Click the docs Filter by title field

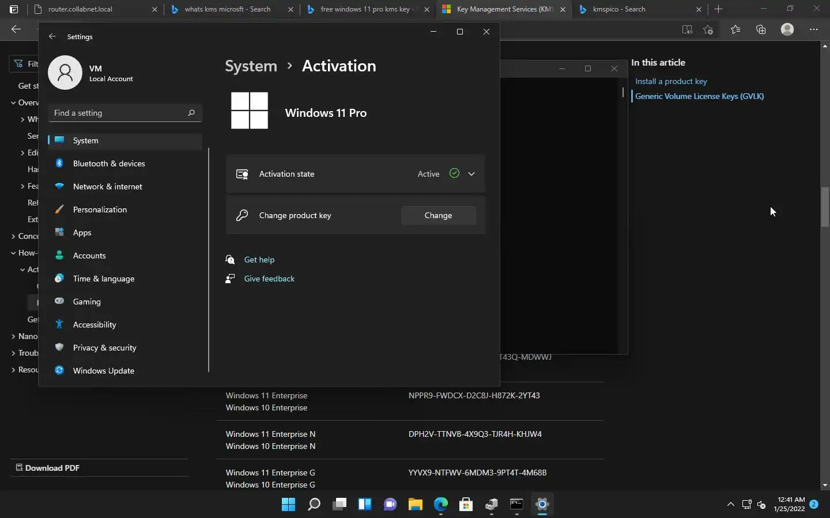point(24,64)
